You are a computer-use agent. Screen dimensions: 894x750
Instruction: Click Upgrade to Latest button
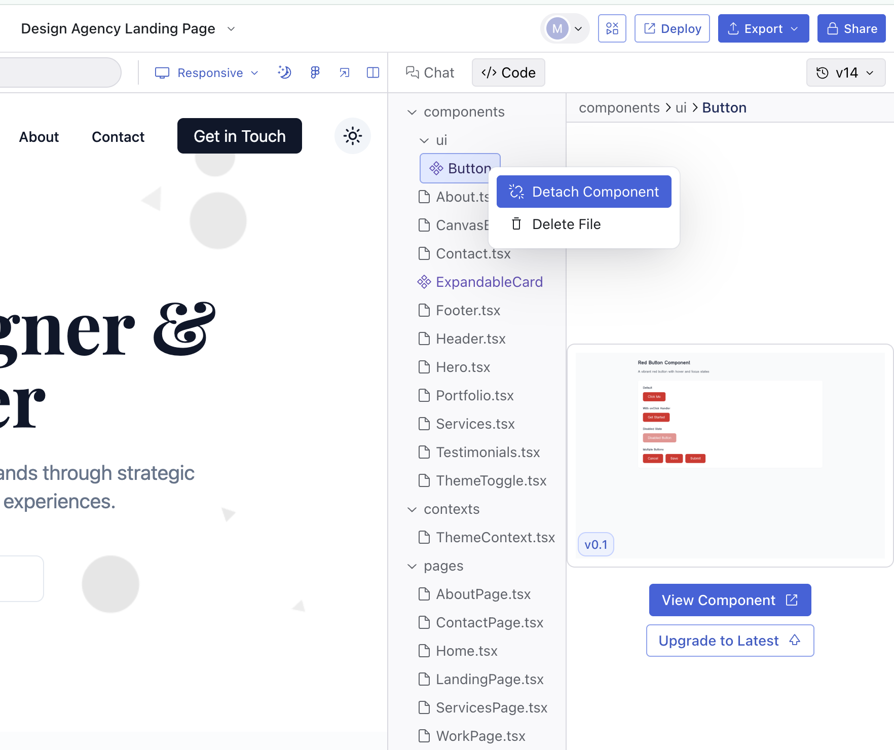click(x=729, y=641)
